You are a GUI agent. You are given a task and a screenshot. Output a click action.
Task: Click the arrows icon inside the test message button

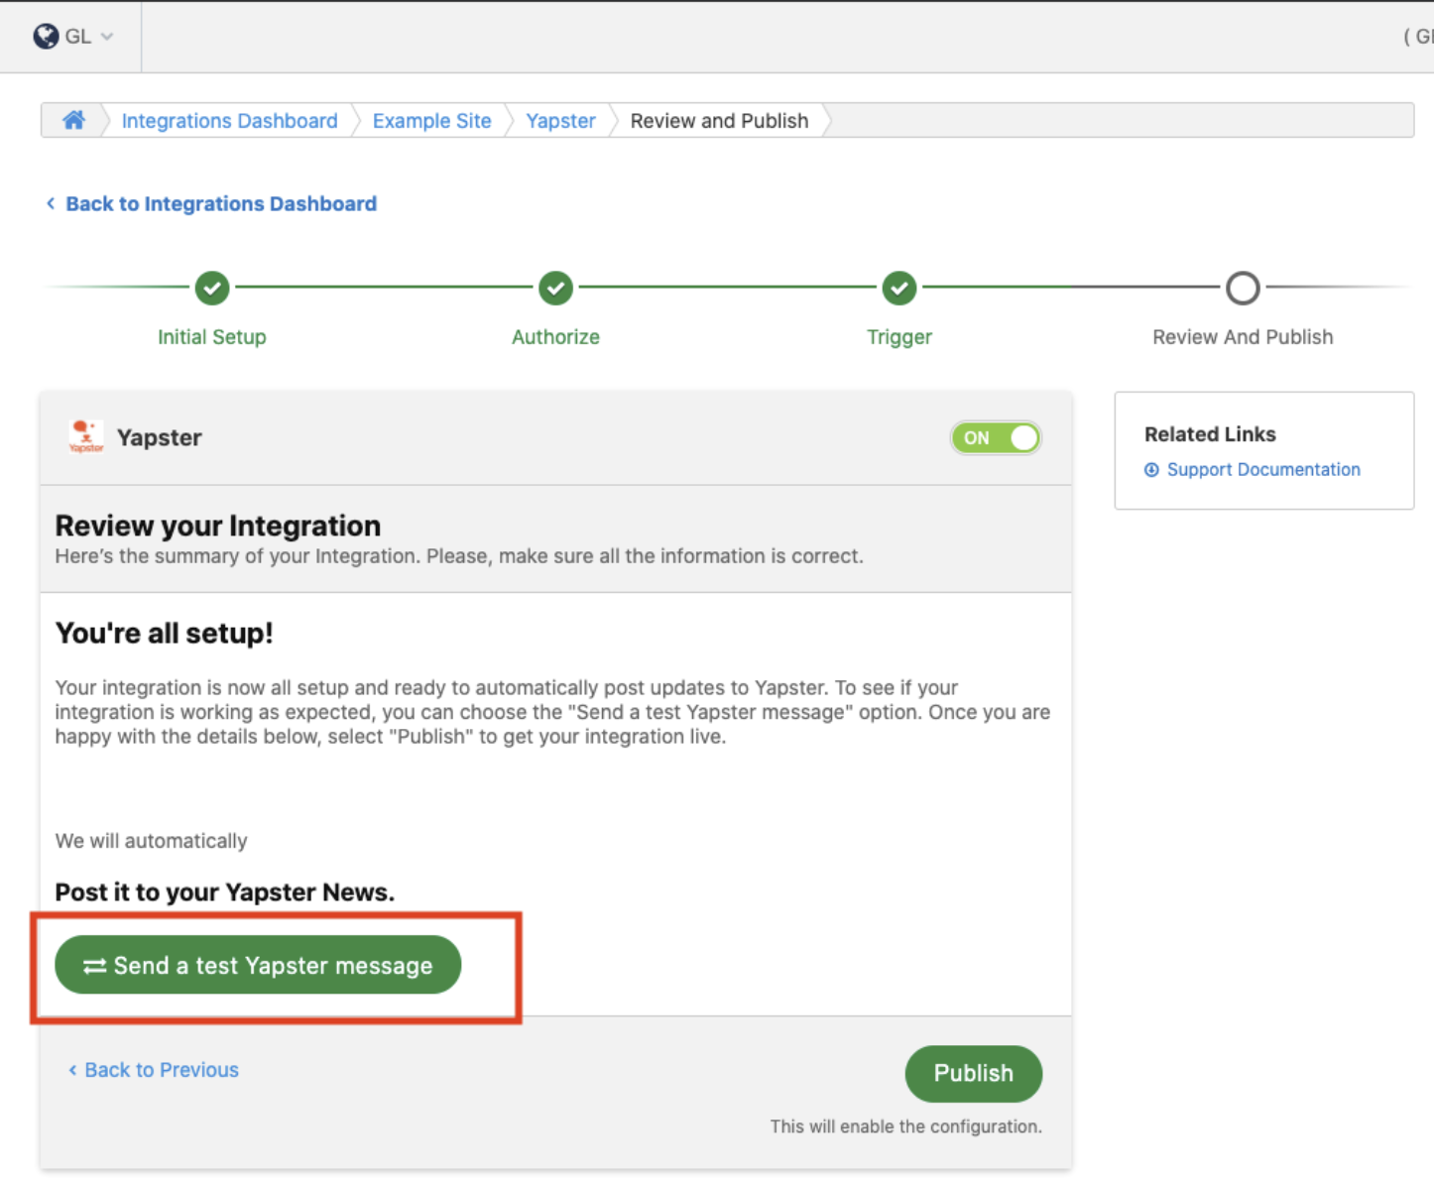click(x=92, y=964)
